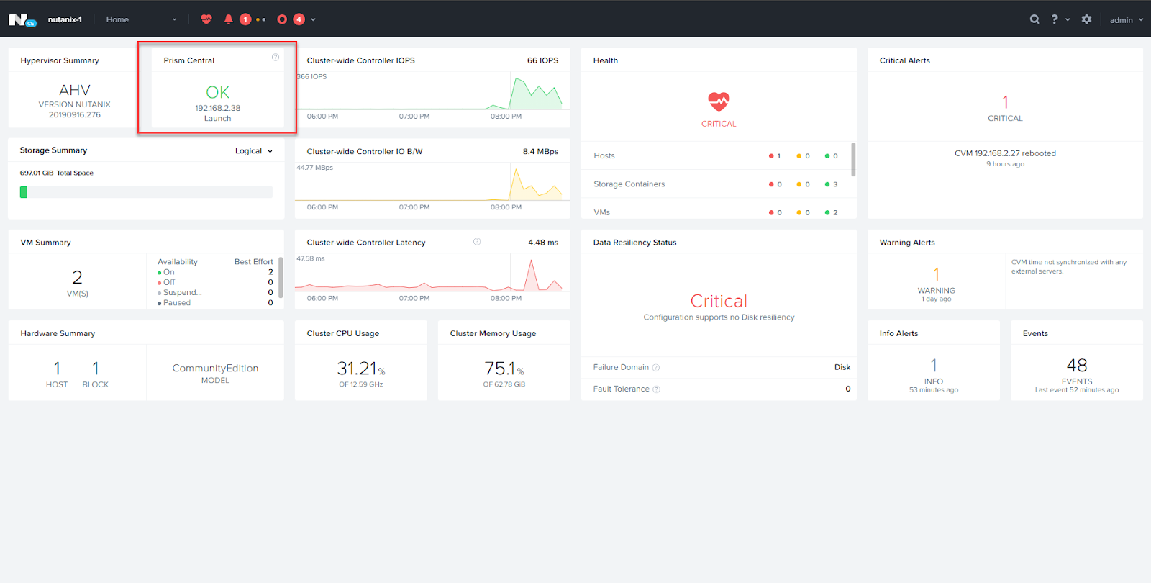
Task: Launch Prism Central via Launch link
Action: coord(217,119)
